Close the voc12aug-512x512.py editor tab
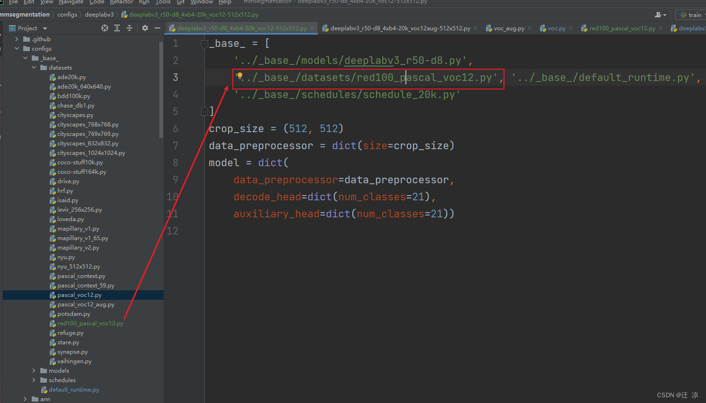Screen dimensions: 706x403 point(476,28)
